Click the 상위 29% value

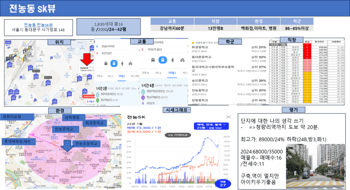(259, 47)
